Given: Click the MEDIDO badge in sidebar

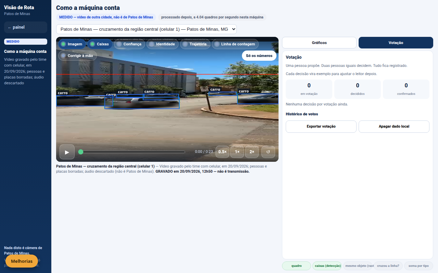Looking at the screenshot, I should (26, 42).
